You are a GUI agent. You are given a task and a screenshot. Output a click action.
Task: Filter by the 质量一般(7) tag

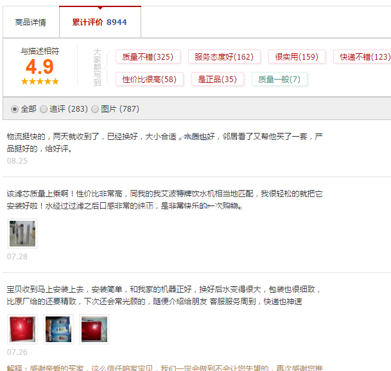(x=279, y=80)
